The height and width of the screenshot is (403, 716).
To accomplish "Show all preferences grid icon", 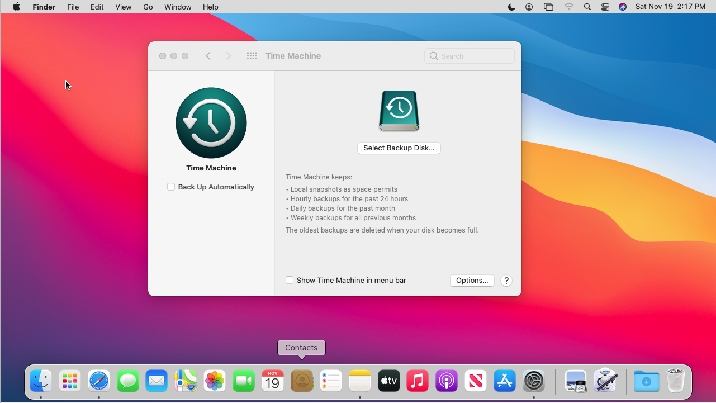I will [252, 56].
